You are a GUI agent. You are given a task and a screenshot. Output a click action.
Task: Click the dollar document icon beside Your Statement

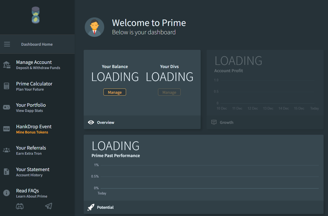pos(6,172)
